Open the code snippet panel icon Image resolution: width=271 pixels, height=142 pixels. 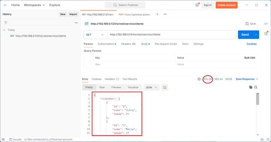tap(266, 24)
